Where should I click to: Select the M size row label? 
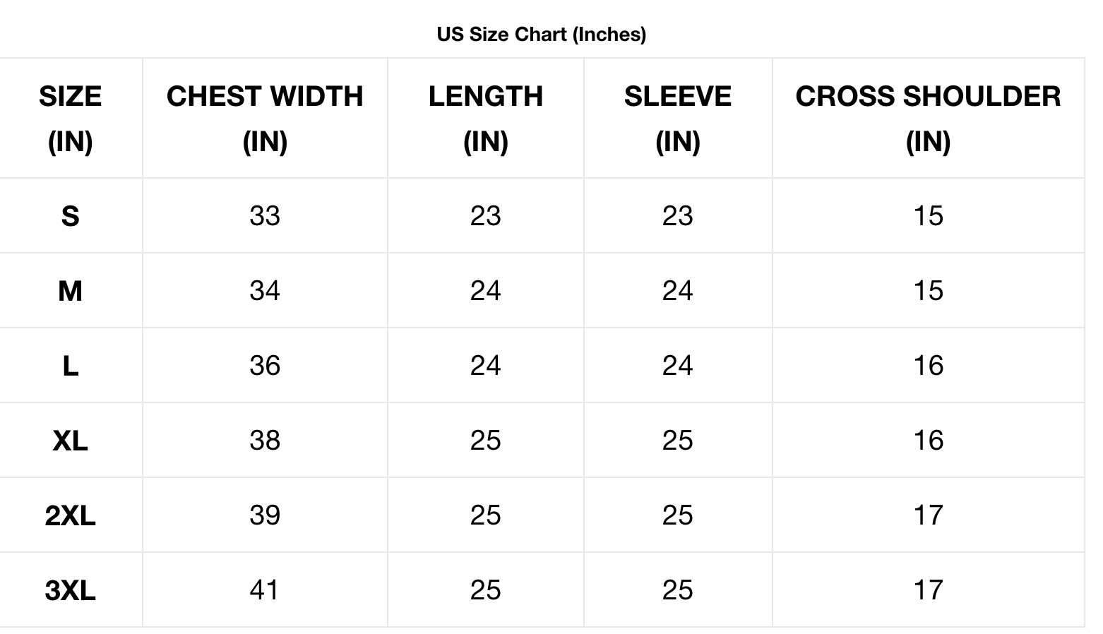pyautogui.click(x=70, y=291)
